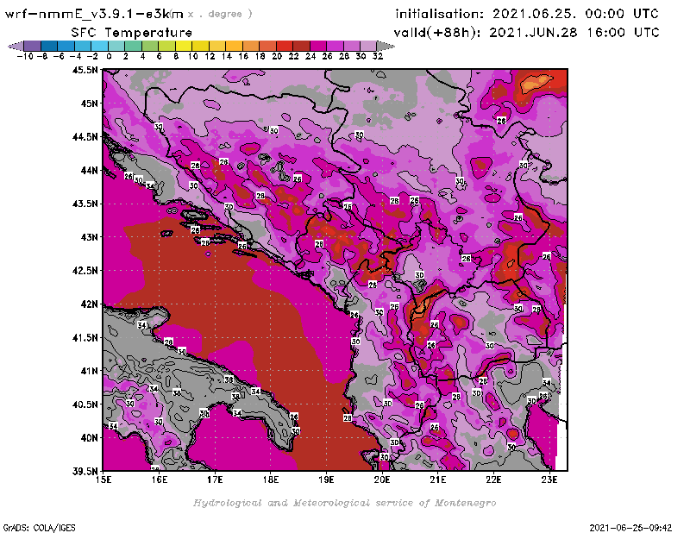
Task: Click the 19E longitude axis label
Action: [326, 479]
